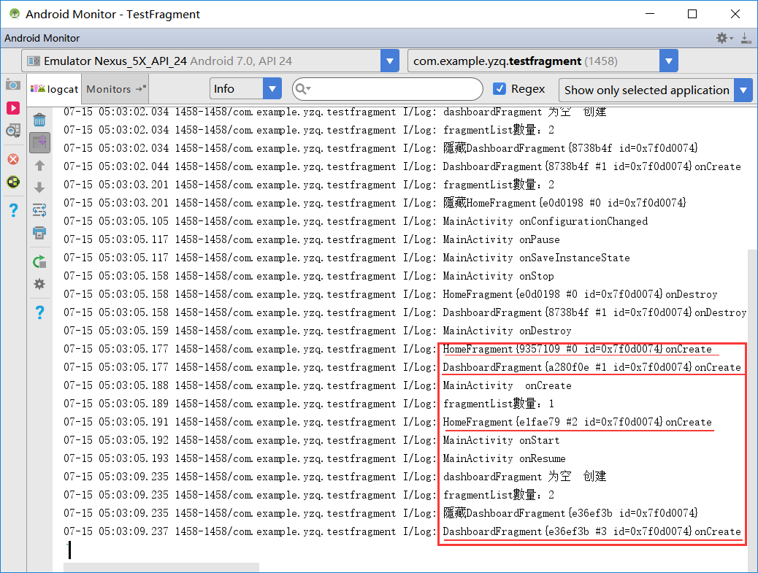This screenshot has height=573, width=758.
Task: Start a screen recording
Action: pos(12,107)
